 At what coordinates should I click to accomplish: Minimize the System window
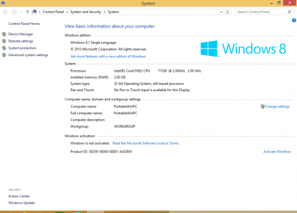click(272, 3)
